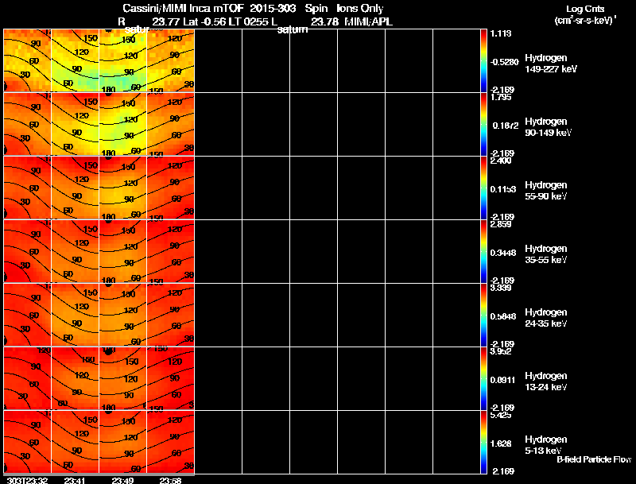The height and width of the screenshot is (484, 636).
Task: Click the cm²-sr-s-keV units label
Action: click(586, 21)
